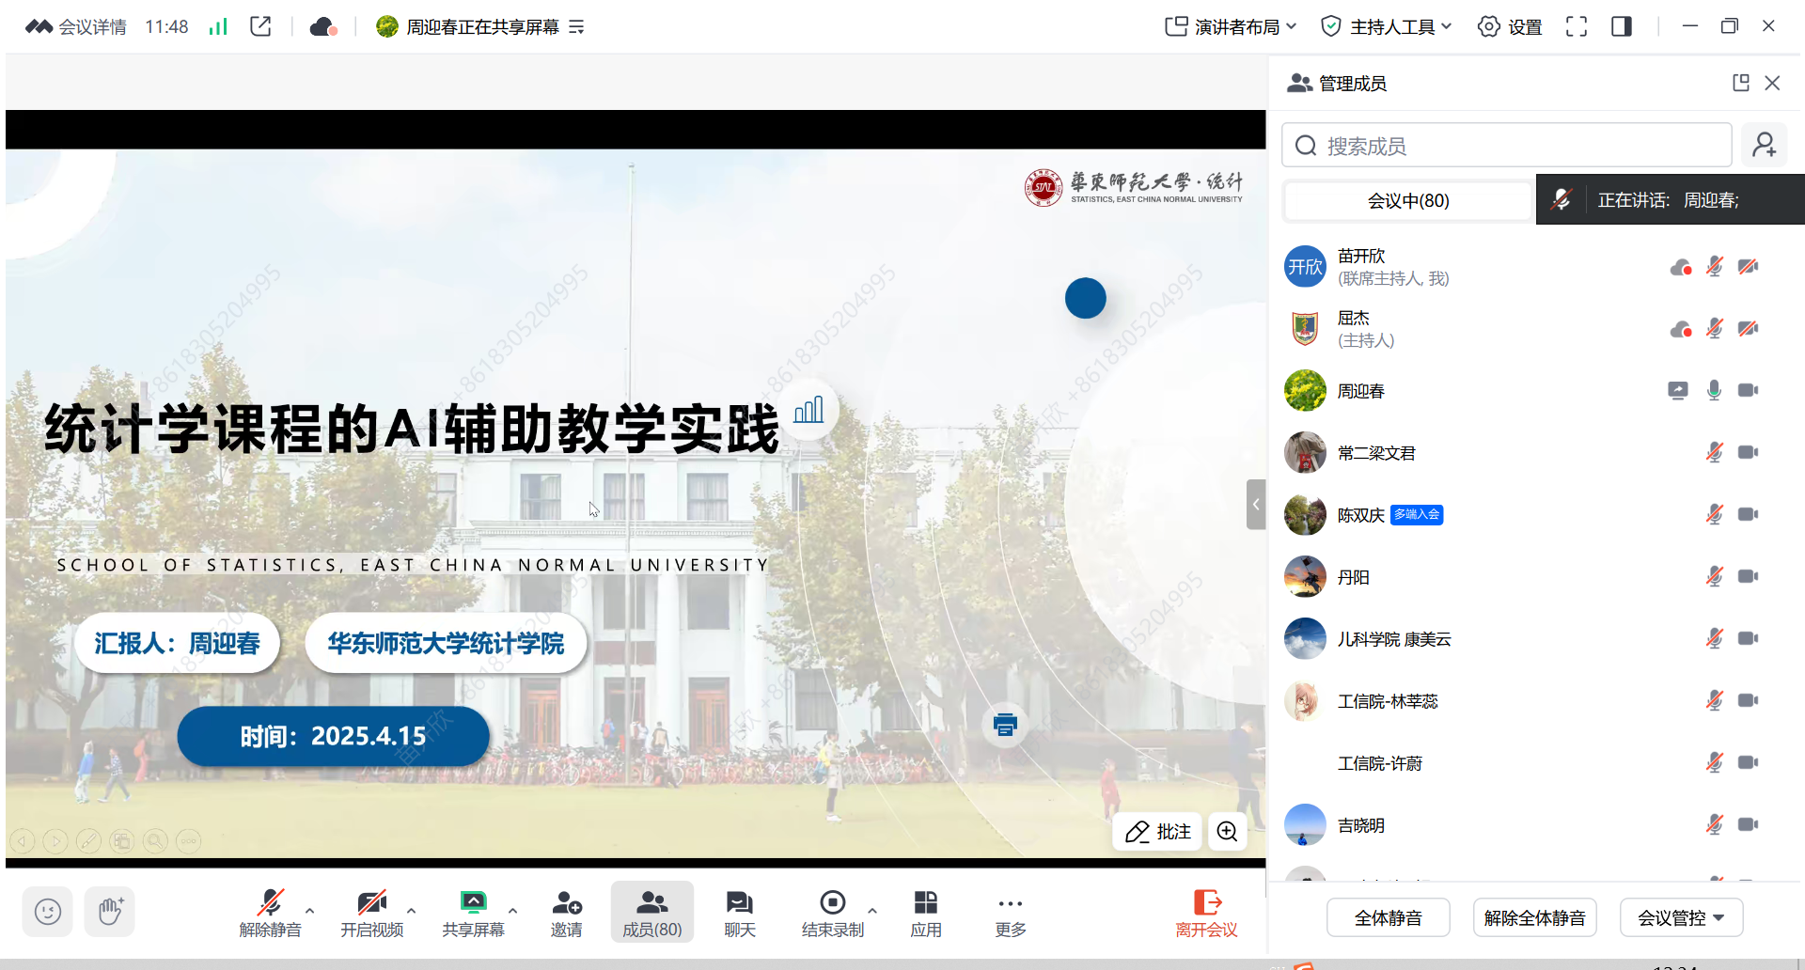The image size is (1805, 970).
Task: Expand share options arrow beside 共享屏幕
Action: 513,910
